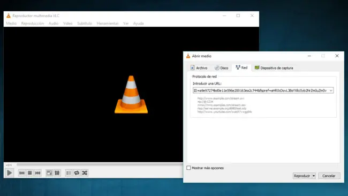Enable Mostrar más opciones checkbox

[x=188, y=168]
